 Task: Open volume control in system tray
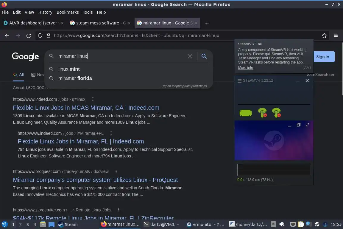tap(282, 224)
